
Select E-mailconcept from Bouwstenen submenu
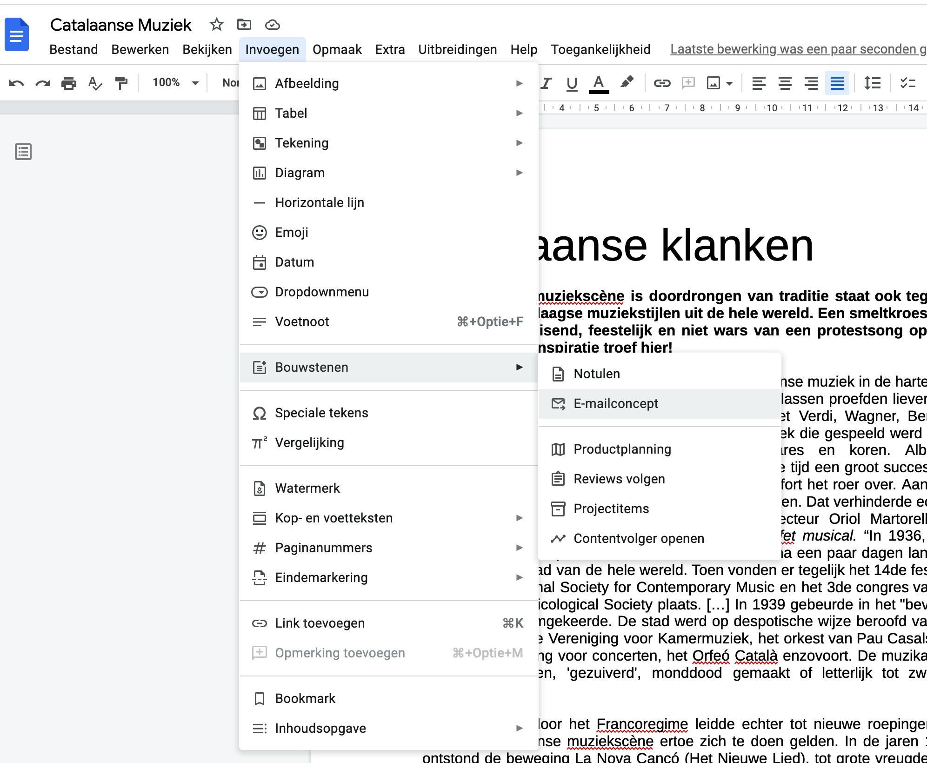click(x=616, y=404)
